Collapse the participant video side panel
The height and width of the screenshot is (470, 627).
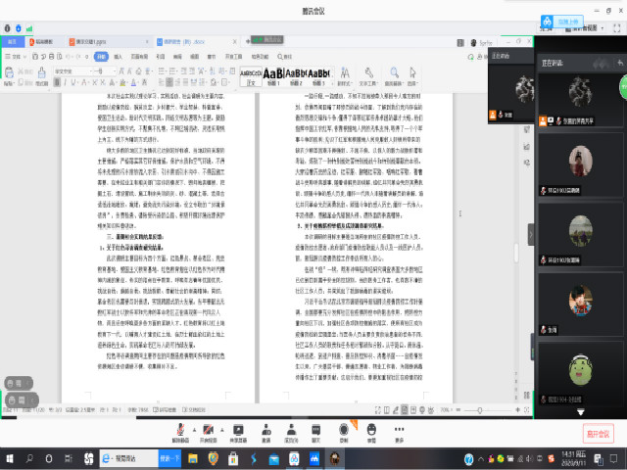click(x=531, y=235)
